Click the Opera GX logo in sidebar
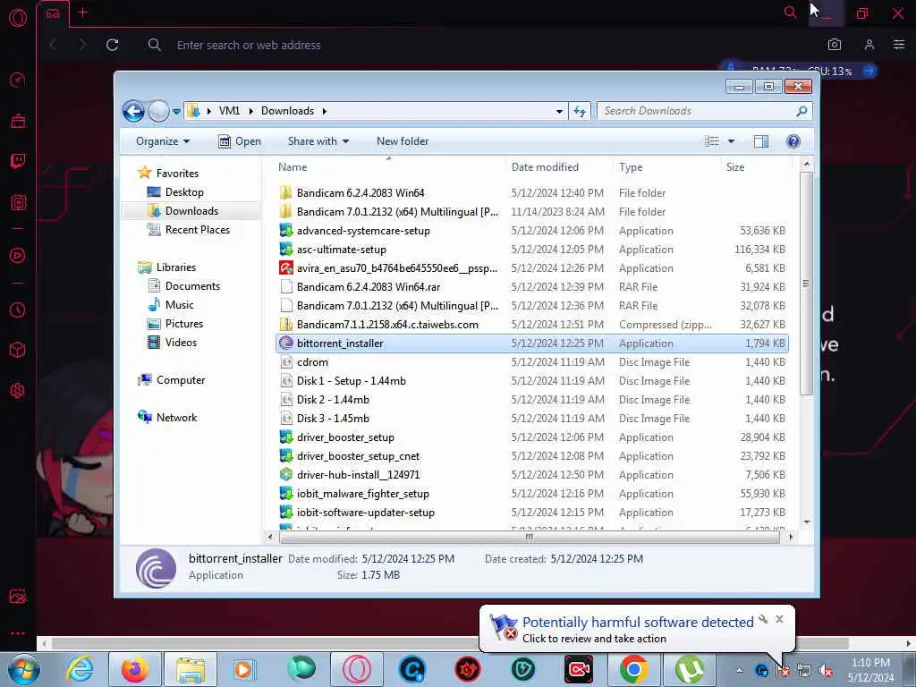This screenshot has width=916, height=687. 18,18
